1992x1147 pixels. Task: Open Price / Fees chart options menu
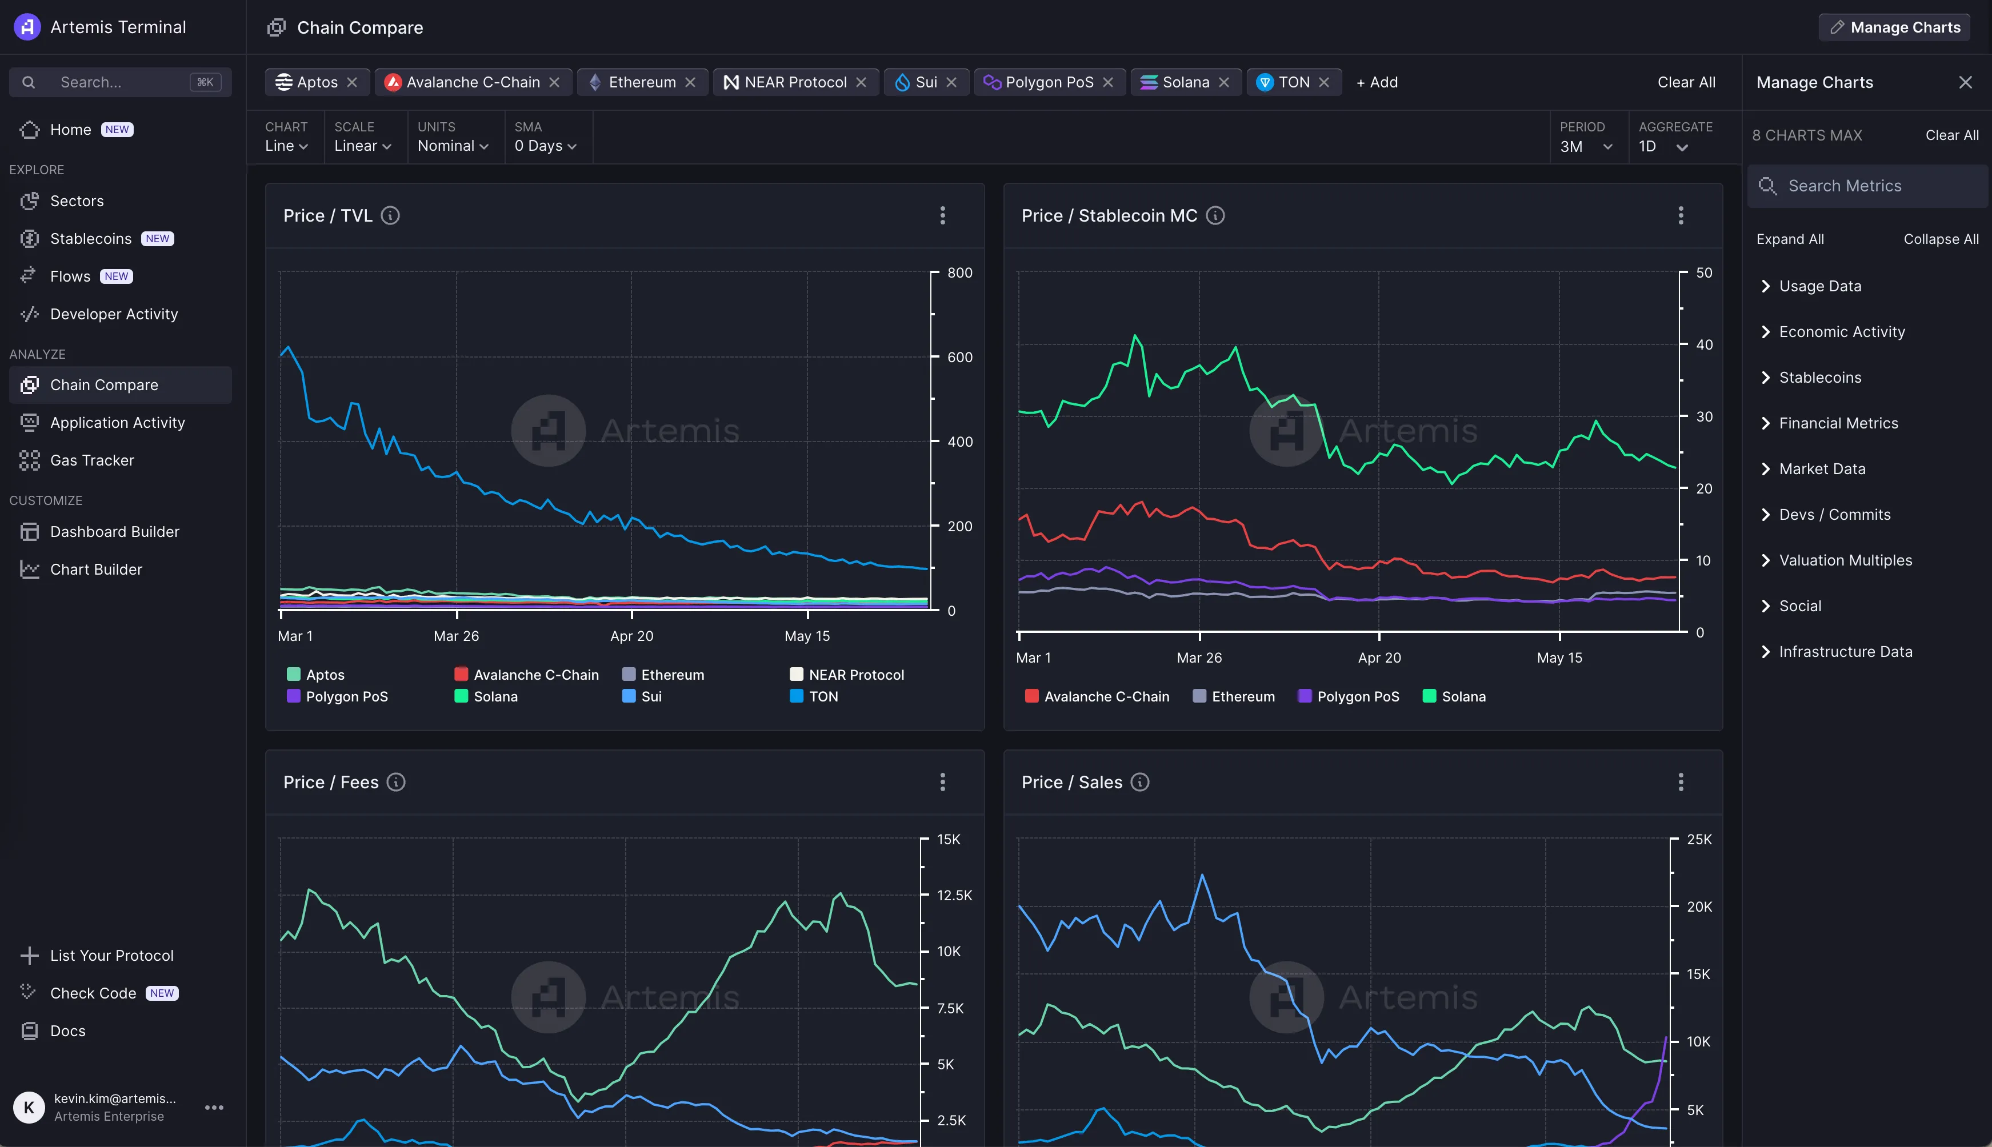click(942, 781)
